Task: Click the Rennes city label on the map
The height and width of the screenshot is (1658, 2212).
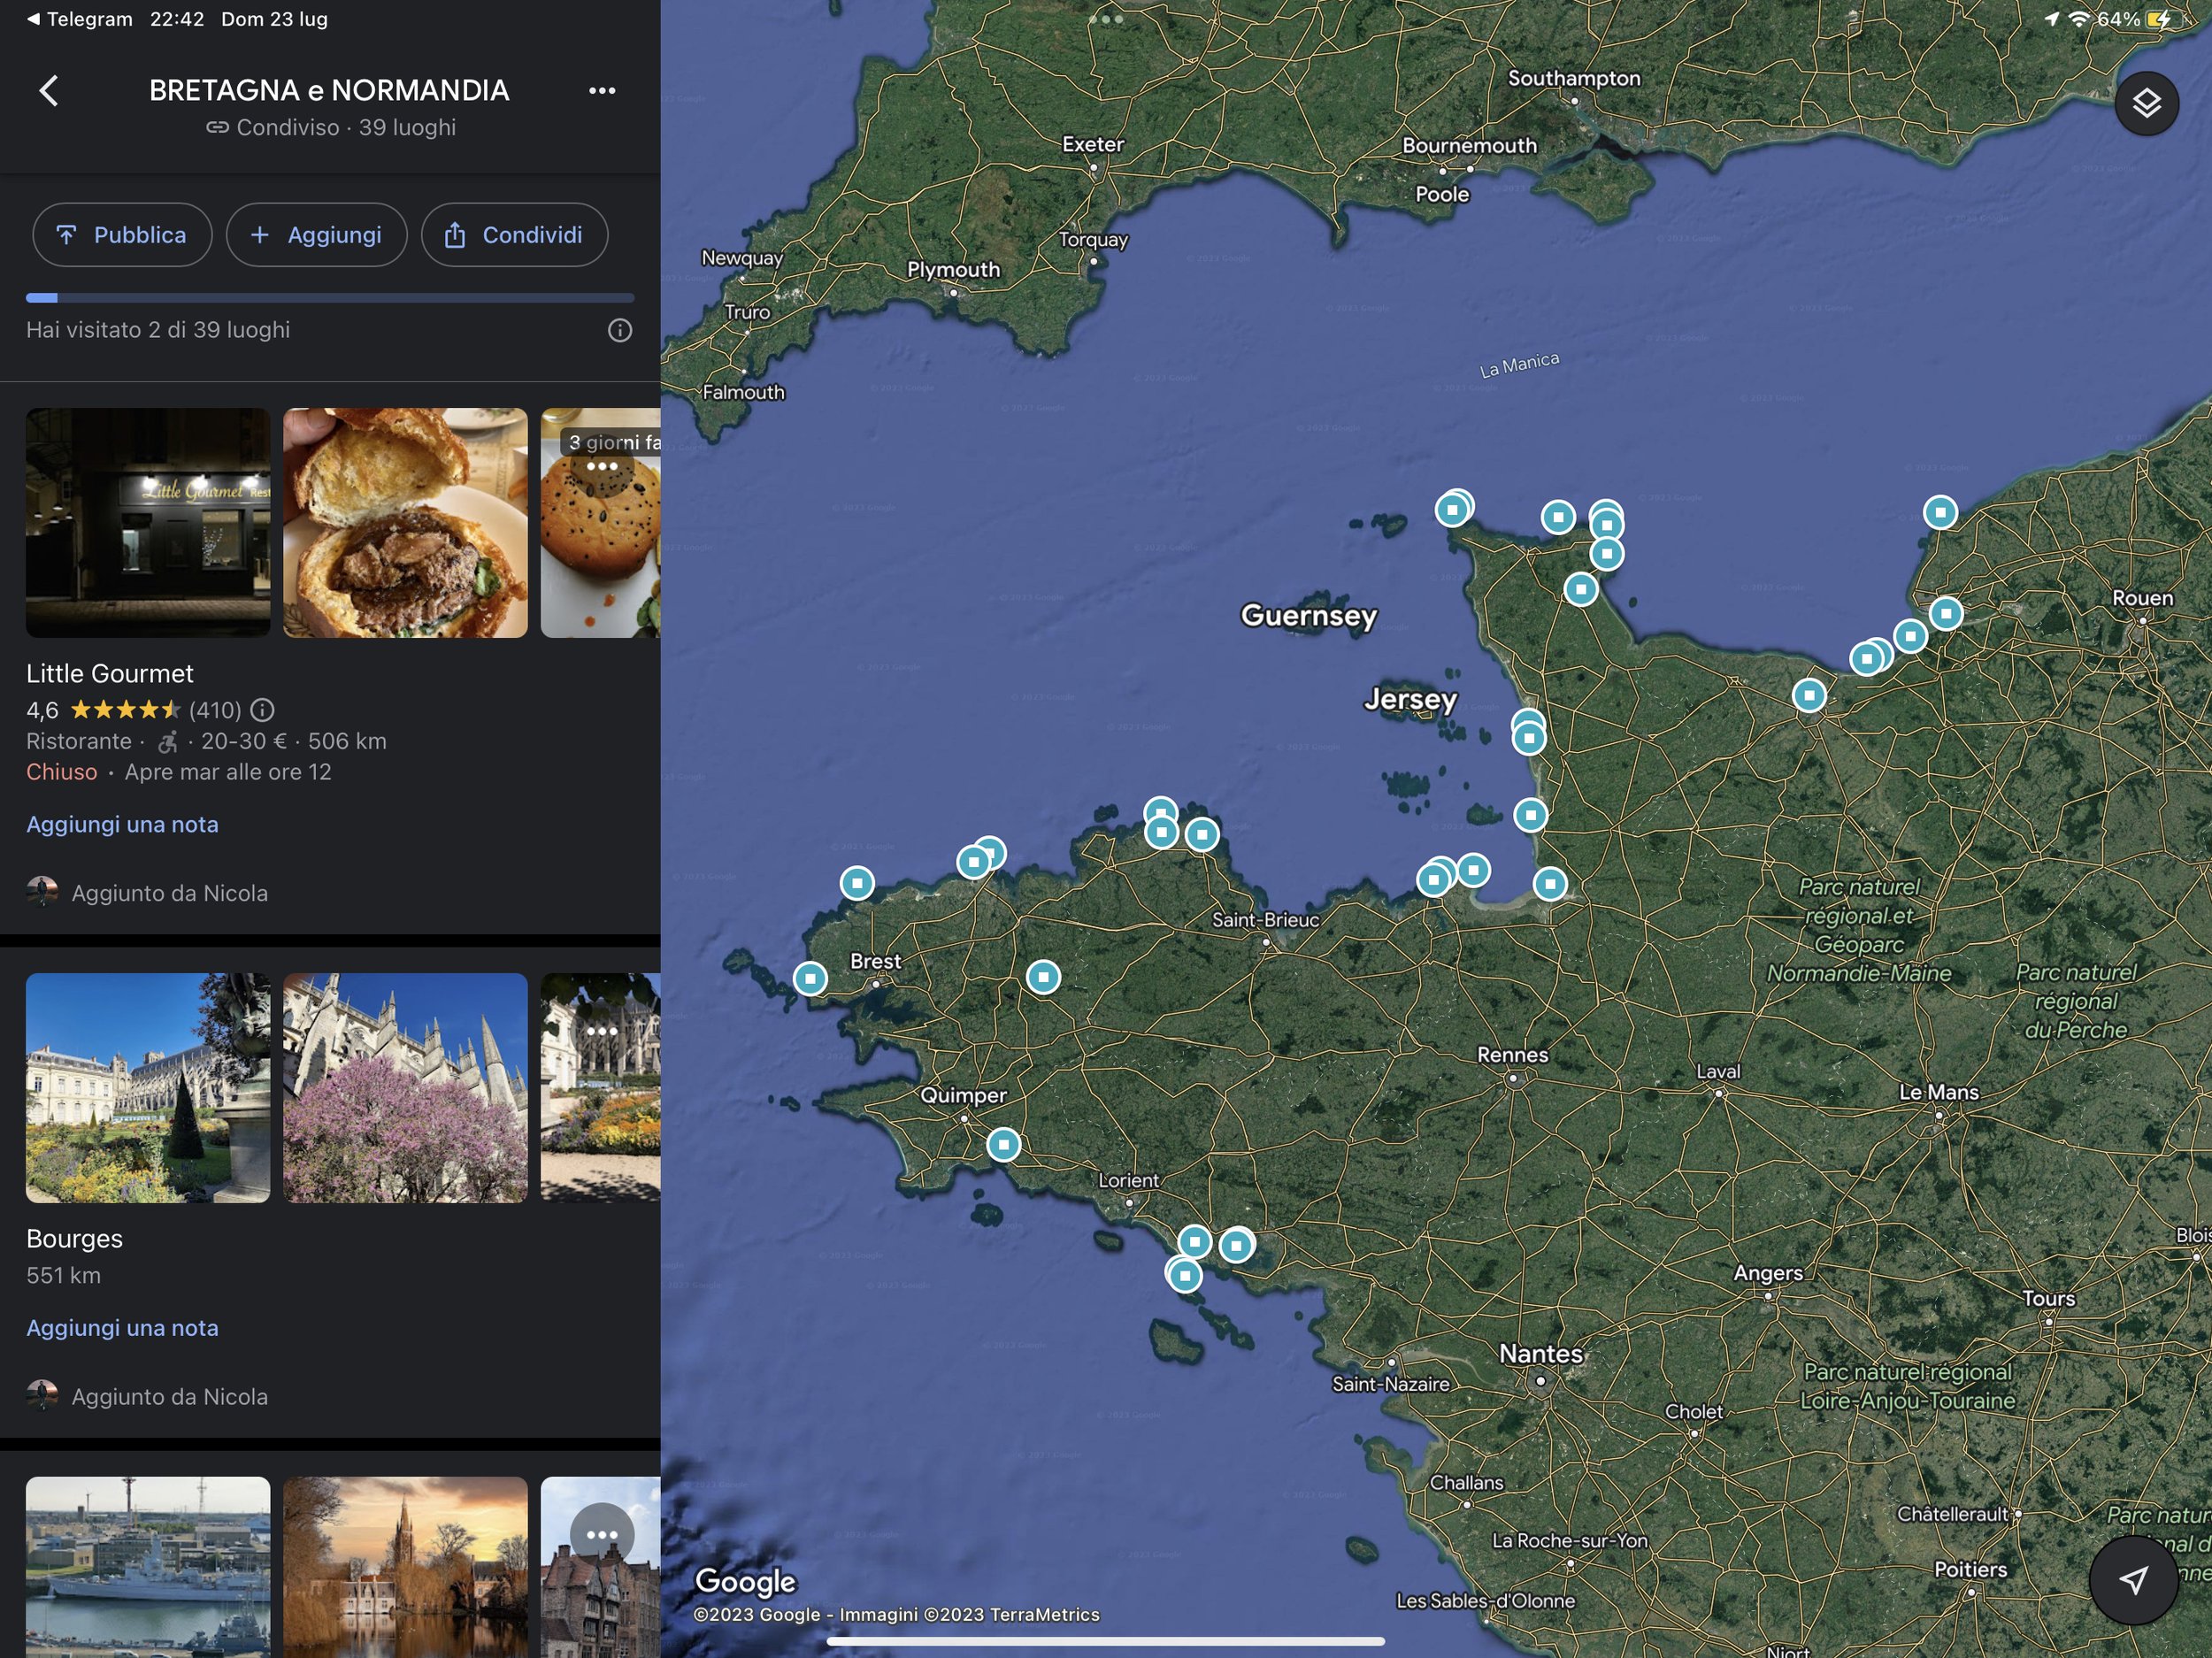Action: 1512,1054
